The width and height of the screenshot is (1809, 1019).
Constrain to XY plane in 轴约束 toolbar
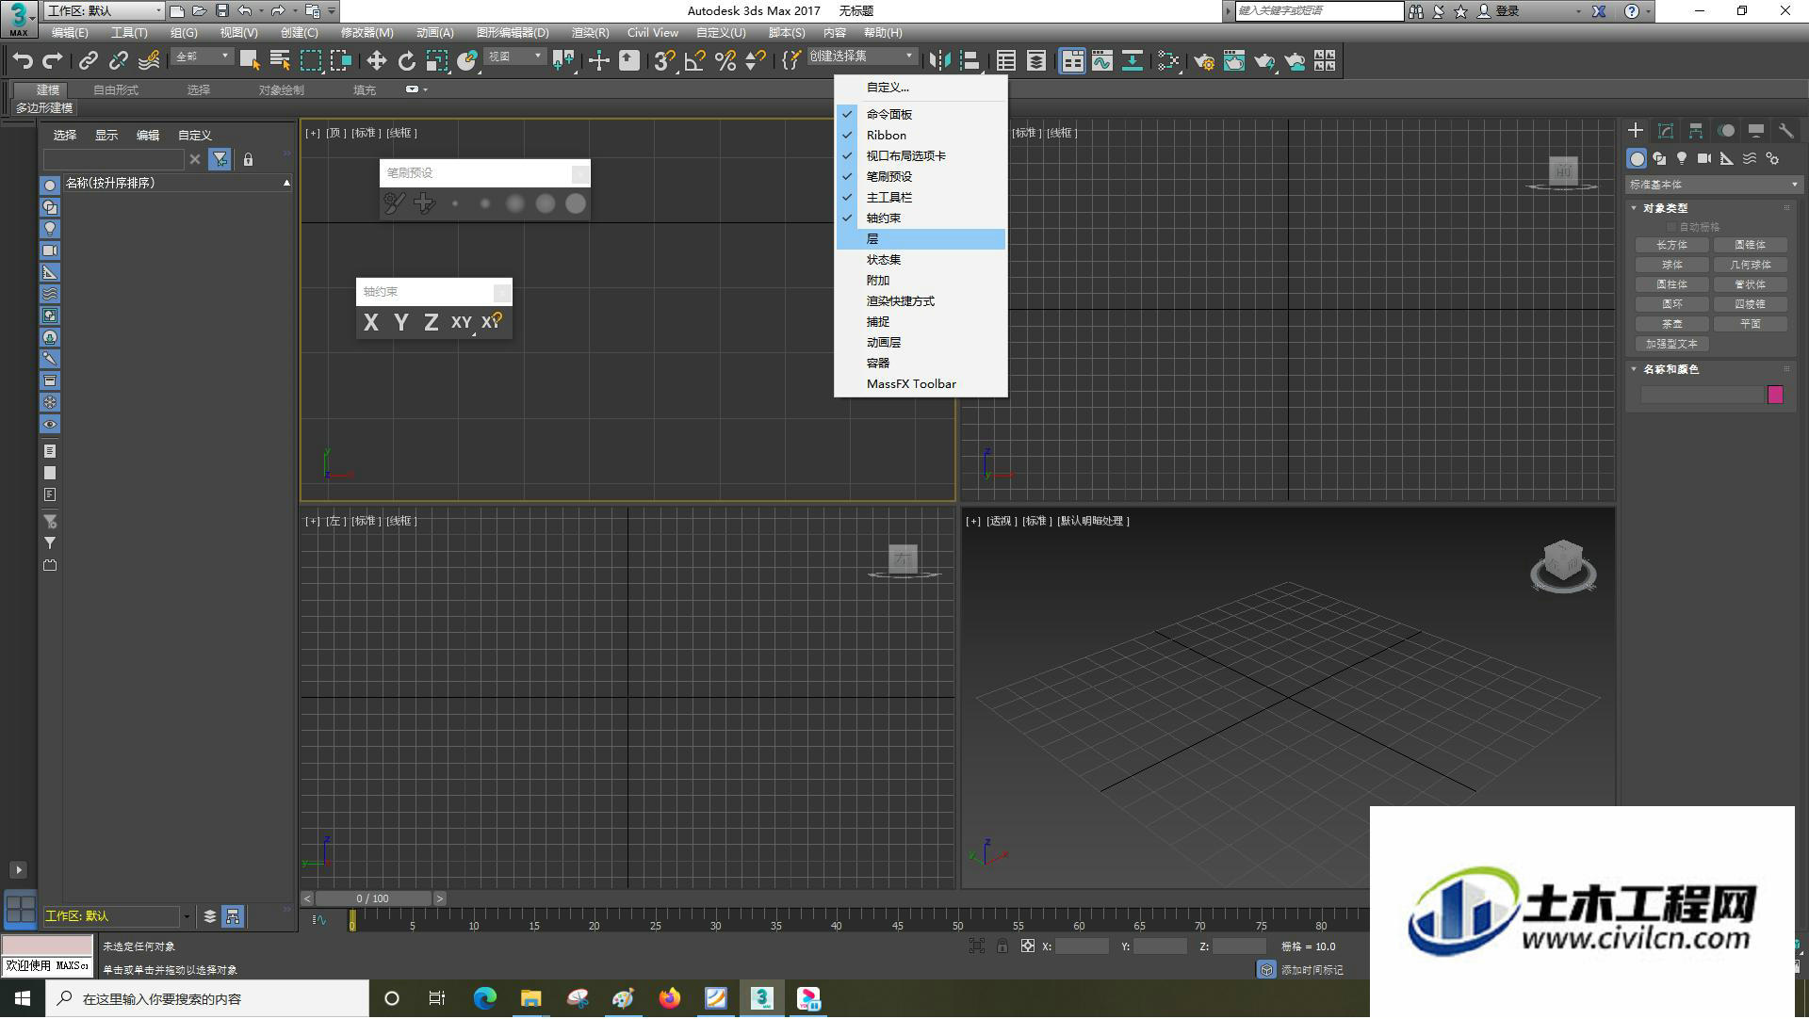pos(461,323)
